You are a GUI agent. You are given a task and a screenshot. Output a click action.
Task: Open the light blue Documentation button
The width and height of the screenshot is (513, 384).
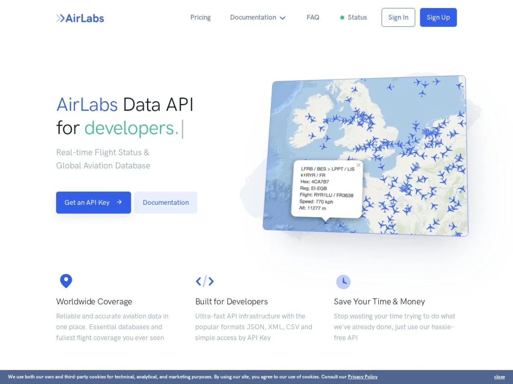coord(165,202)
